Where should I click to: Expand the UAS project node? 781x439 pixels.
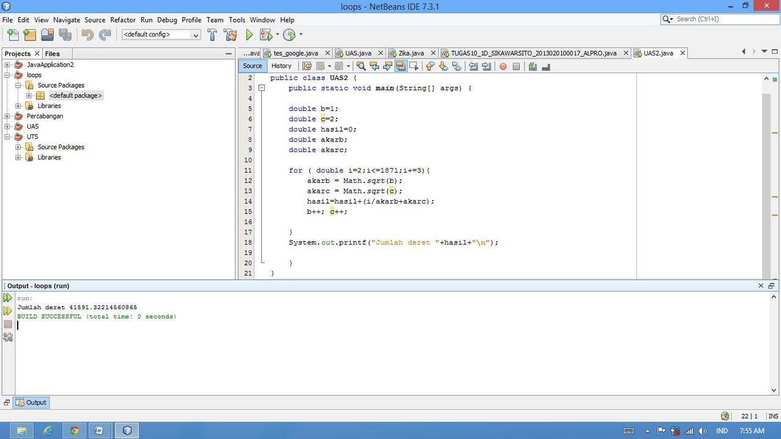pyautogui.click(x=7, y=126)
